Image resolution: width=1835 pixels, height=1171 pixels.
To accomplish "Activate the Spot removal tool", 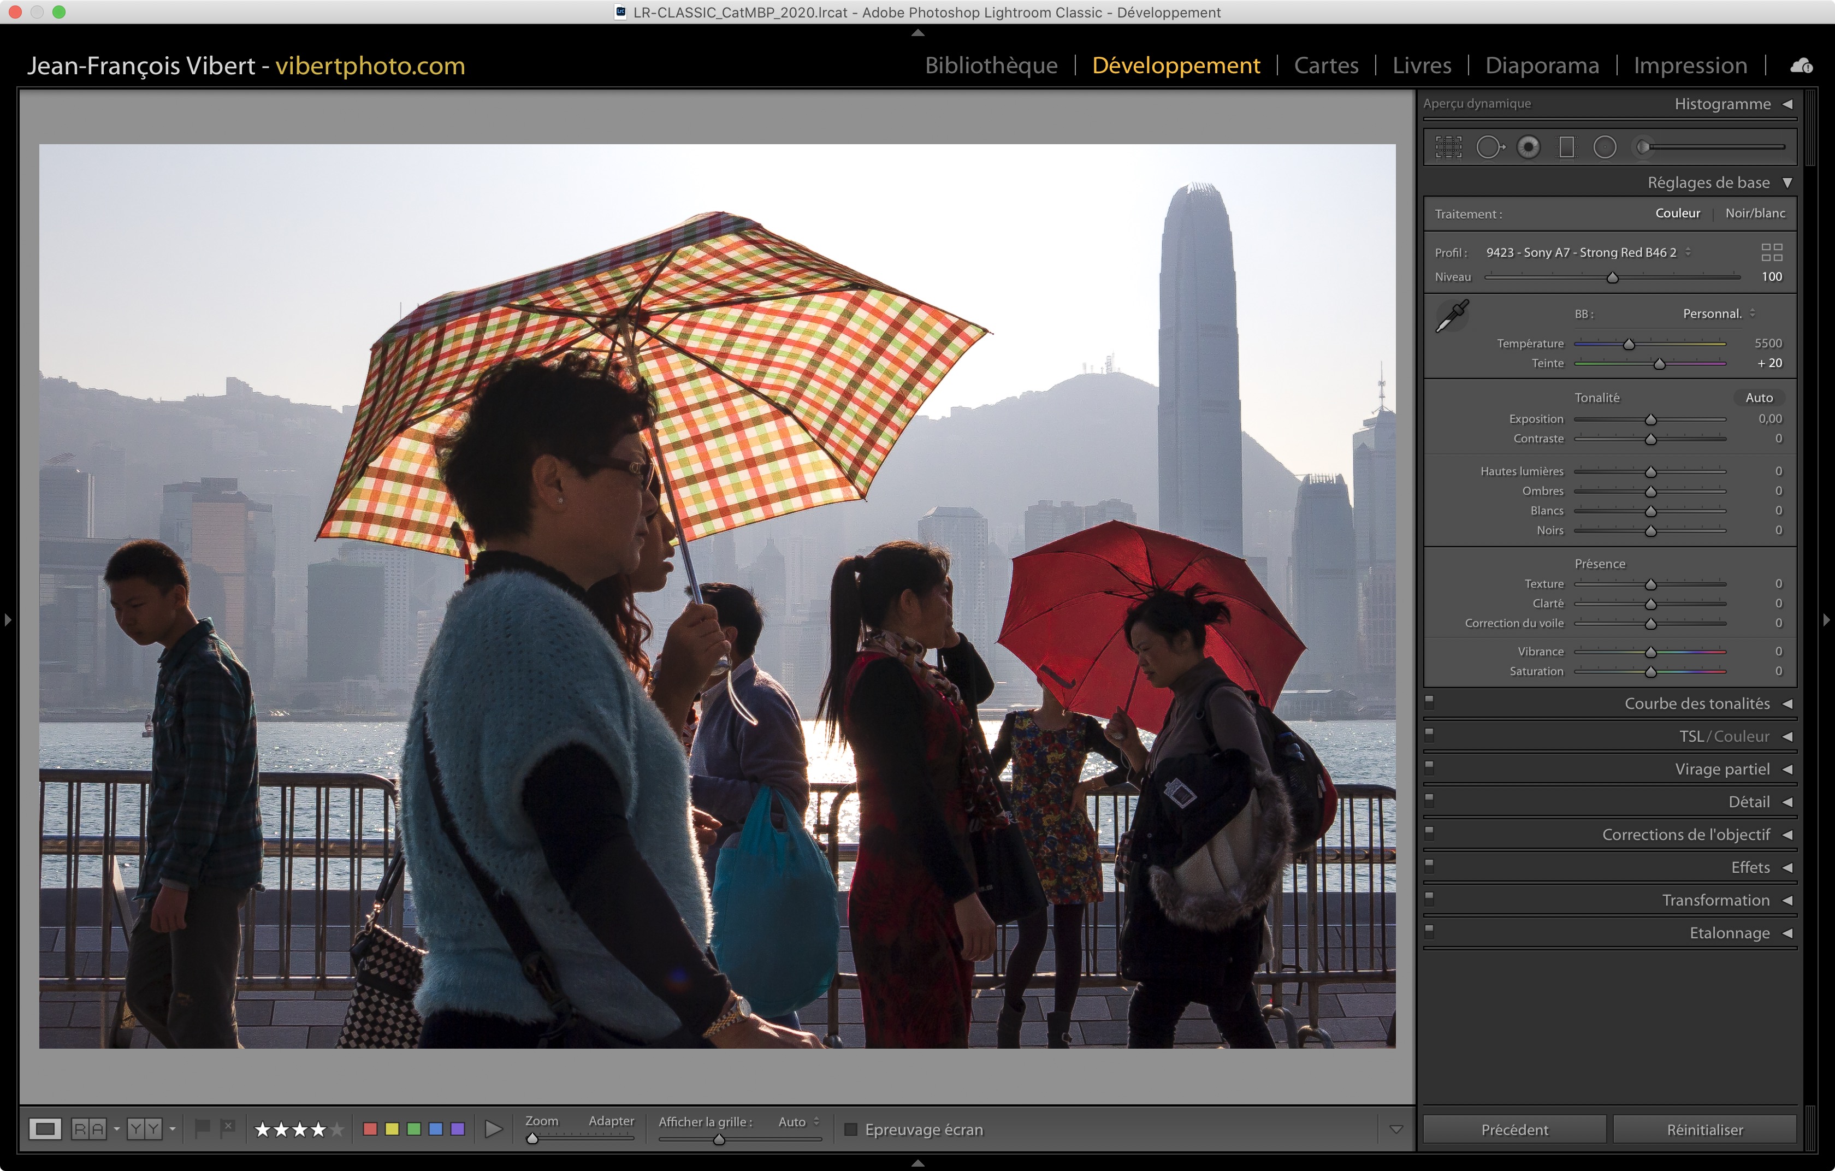I will coord(1489,147).
